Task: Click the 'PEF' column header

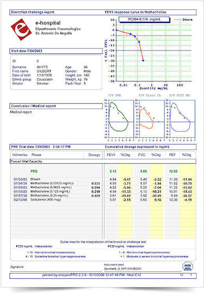Action: 172,155
